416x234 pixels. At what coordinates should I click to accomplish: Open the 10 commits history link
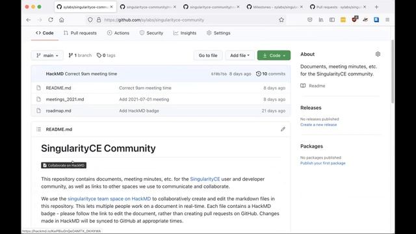click(x=270, y=73)
